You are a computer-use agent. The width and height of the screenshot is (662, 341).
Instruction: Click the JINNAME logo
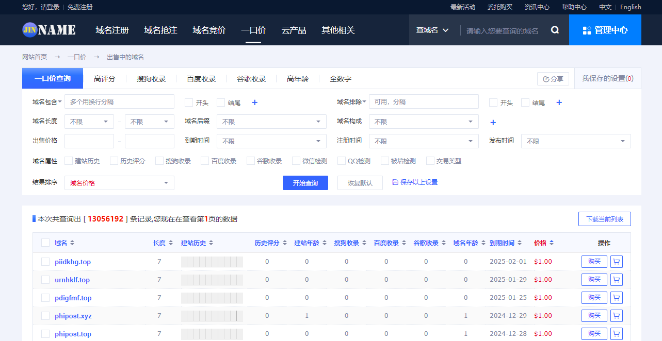tap(49, 30)
